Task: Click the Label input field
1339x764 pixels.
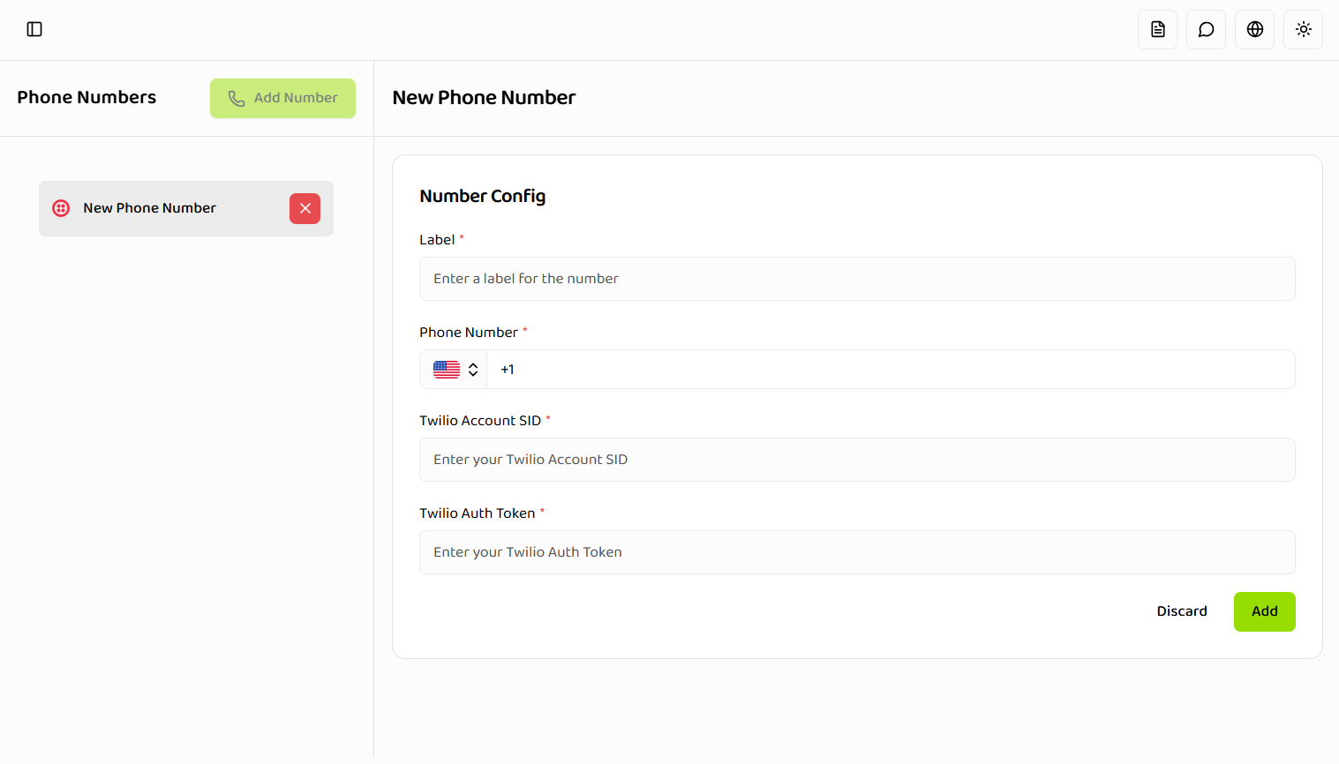Action: click(856, 279)
